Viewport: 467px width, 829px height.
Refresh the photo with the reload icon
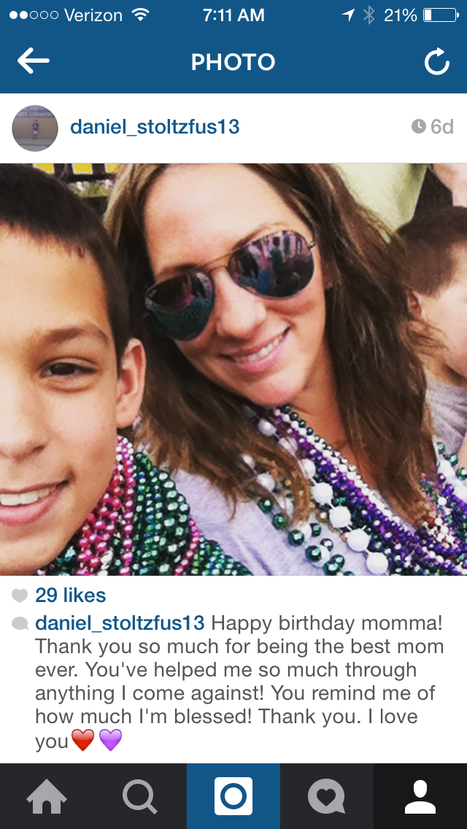pos(437,62)
